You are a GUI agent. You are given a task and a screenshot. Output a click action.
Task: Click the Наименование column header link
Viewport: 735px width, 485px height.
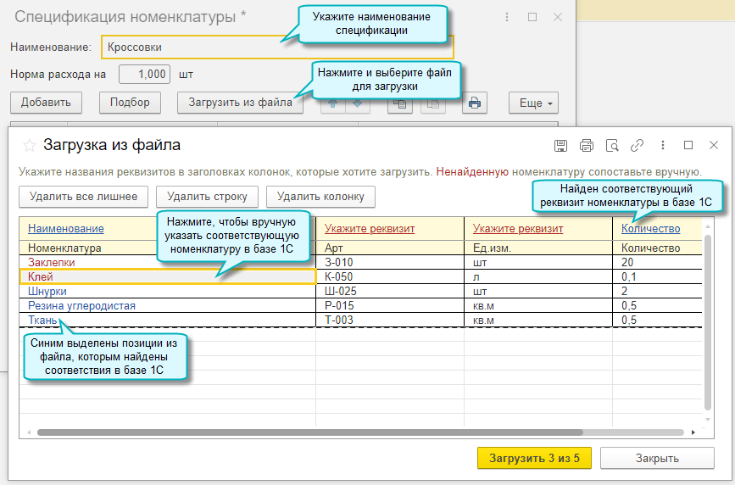pos(66,228)
